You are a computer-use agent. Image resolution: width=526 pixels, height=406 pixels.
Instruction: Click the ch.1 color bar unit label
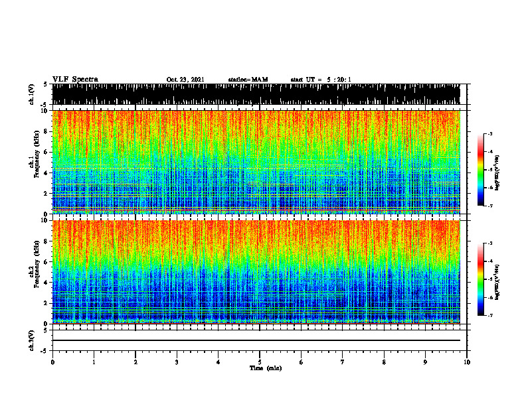(497, 172)
